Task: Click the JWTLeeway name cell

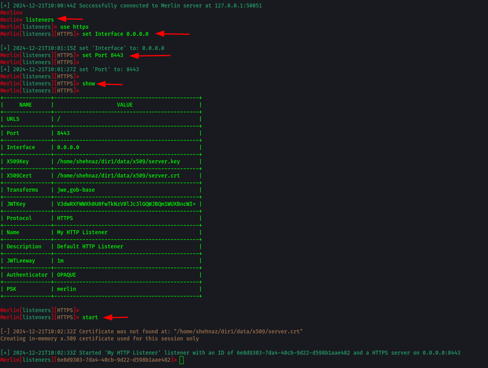Action: [x=21, y=261]
